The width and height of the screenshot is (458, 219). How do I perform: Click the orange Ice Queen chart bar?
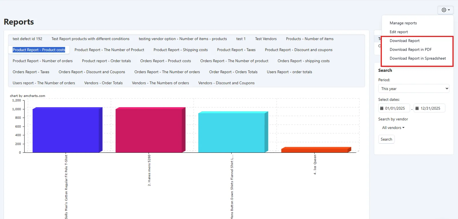coord(316,150)
